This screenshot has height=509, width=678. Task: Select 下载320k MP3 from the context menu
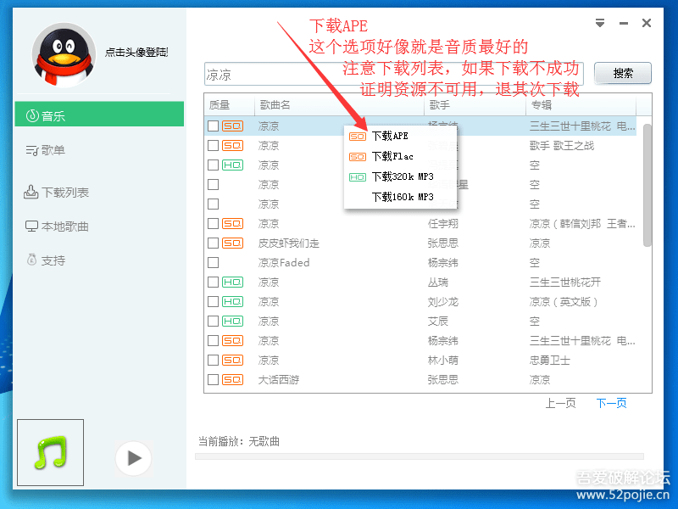[400, 176]
